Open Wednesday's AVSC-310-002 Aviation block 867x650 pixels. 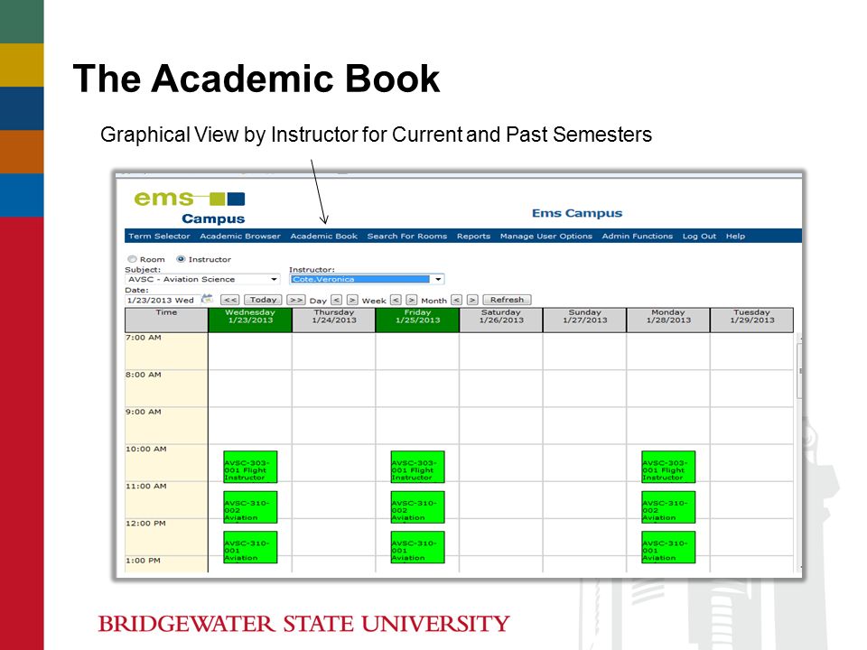coord(250,507)
